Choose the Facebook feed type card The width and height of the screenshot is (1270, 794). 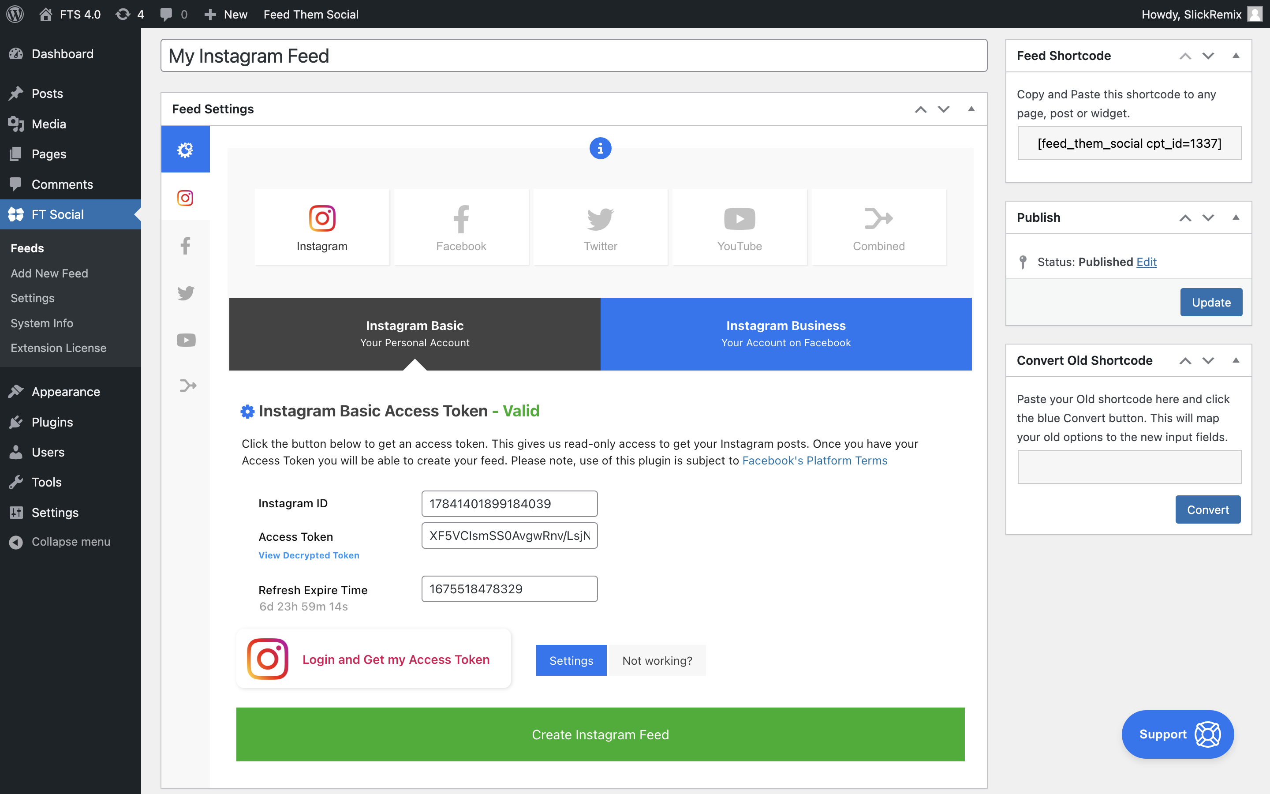461,227
